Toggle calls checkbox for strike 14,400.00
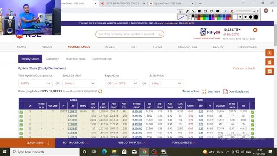 point(21,120)
